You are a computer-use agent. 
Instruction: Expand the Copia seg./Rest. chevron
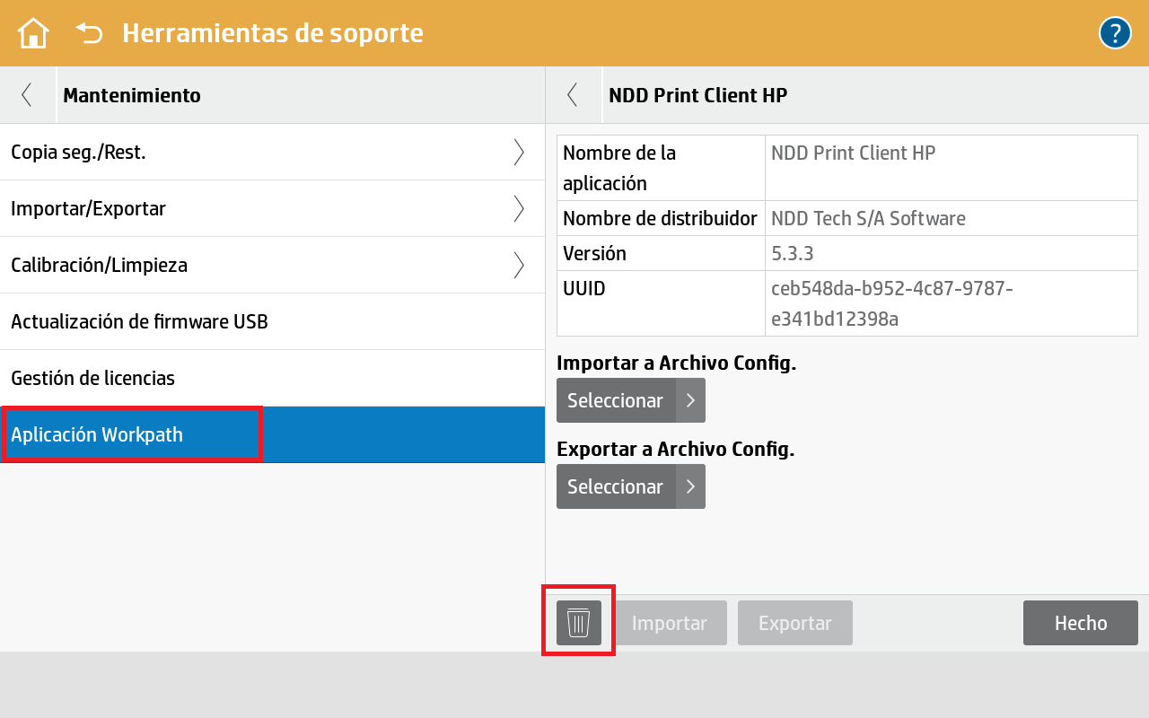click(x=519, y=153)
